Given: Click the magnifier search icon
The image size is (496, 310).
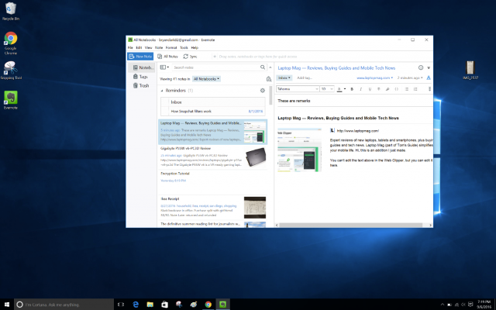Looking at the screenshot, I should click(x=263, y=67).
